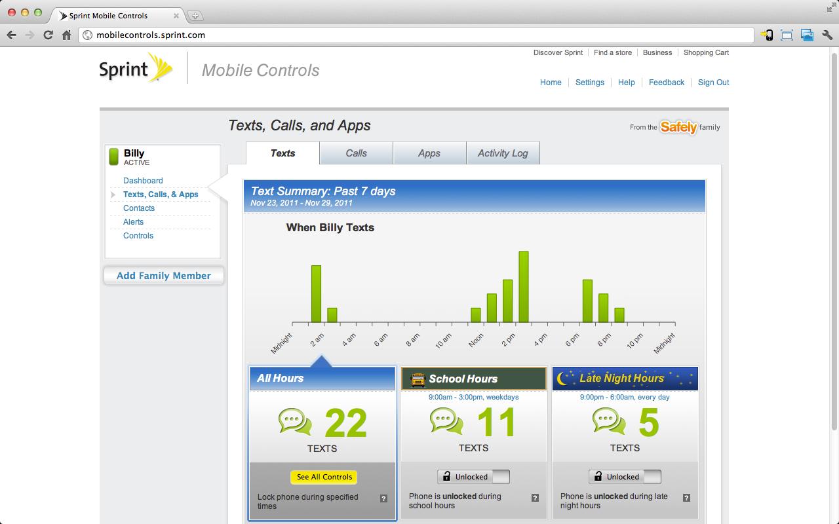Select the Sprint Mobile Controls browser tab
Screen dimensions: 839x524
[118, 16]
